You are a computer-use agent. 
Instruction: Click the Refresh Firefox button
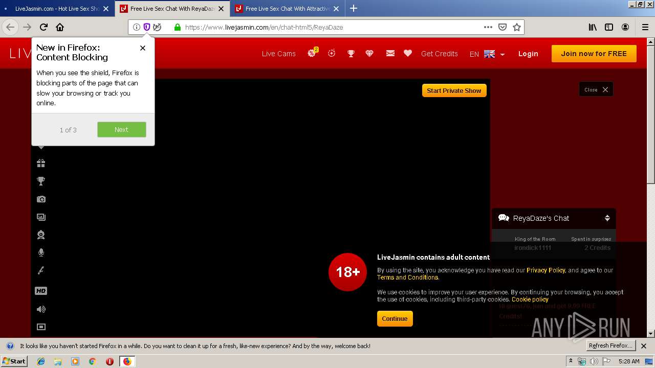pyautogui.click(x=610, y=346)
